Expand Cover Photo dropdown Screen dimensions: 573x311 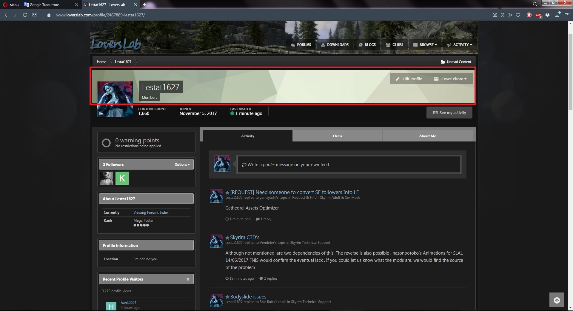click(x=450, y=79)
